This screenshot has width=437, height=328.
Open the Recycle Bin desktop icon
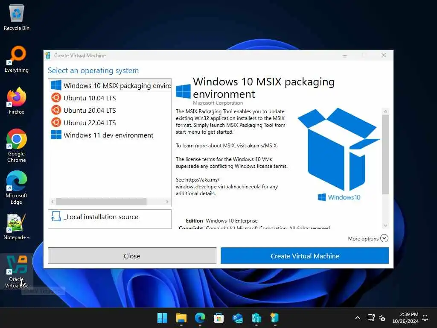pyautogui.click(x=17, y=17)
